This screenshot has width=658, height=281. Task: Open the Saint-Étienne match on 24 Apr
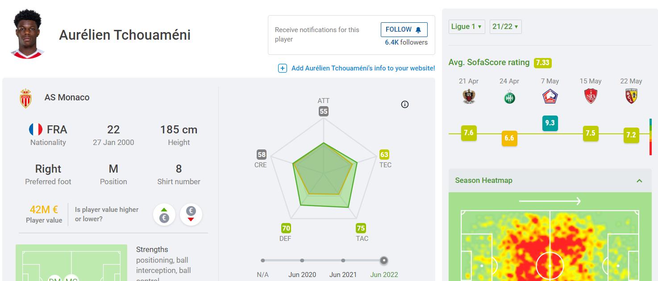point(509,96)
